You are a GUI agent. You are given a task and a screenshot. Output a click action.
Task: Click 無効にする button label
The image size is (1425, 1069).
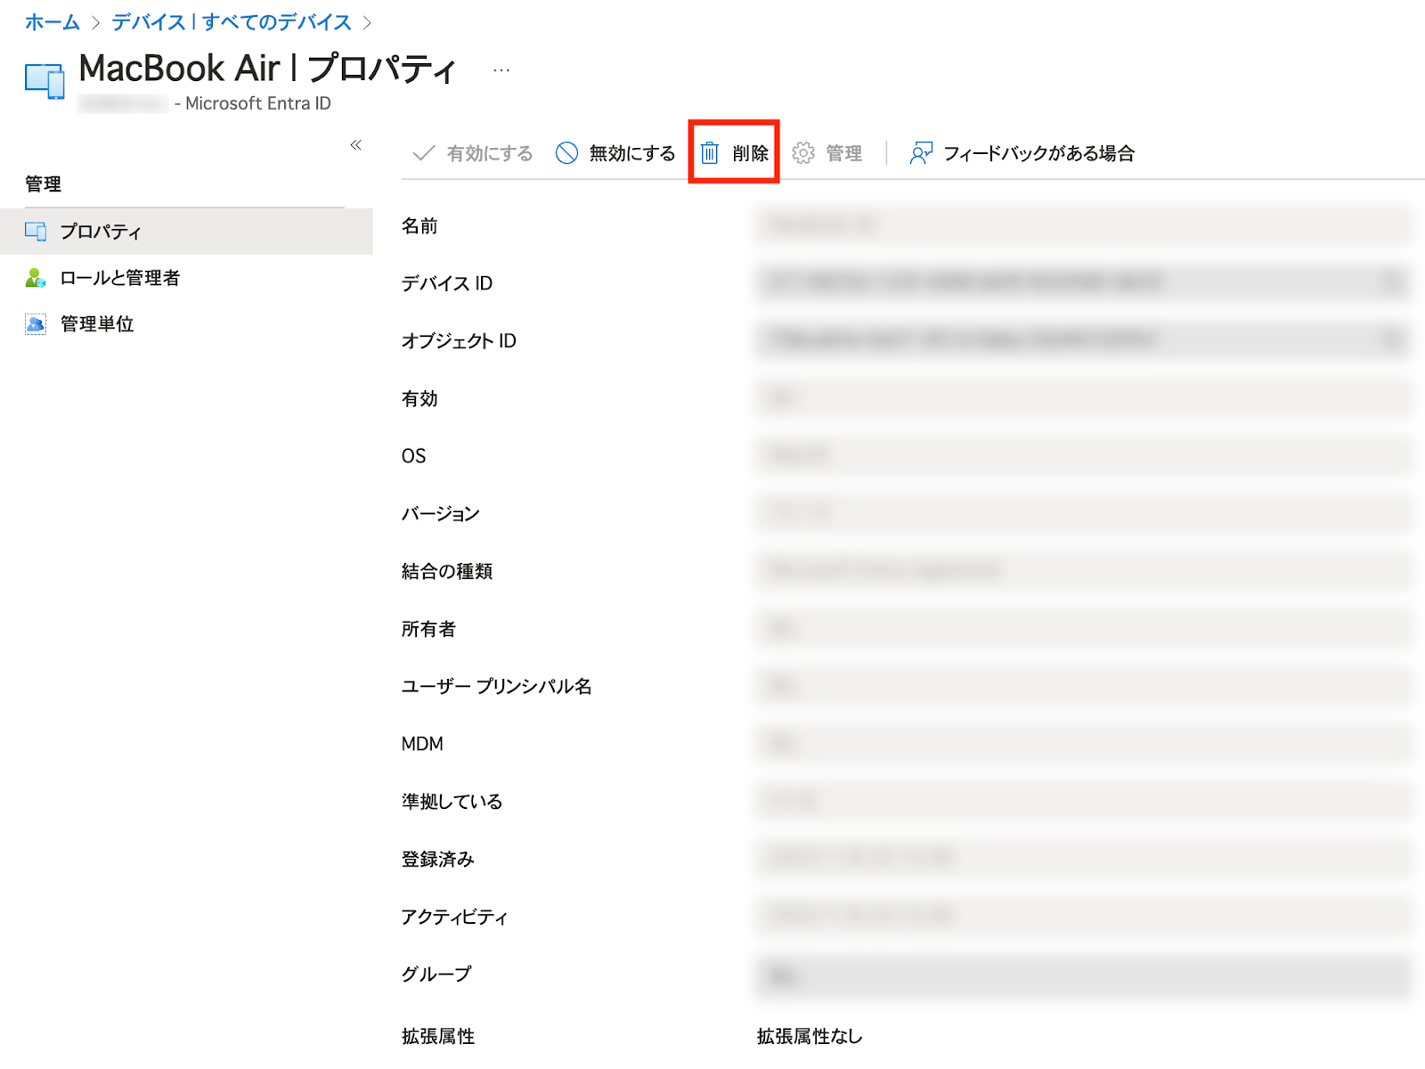pos(632,153)
